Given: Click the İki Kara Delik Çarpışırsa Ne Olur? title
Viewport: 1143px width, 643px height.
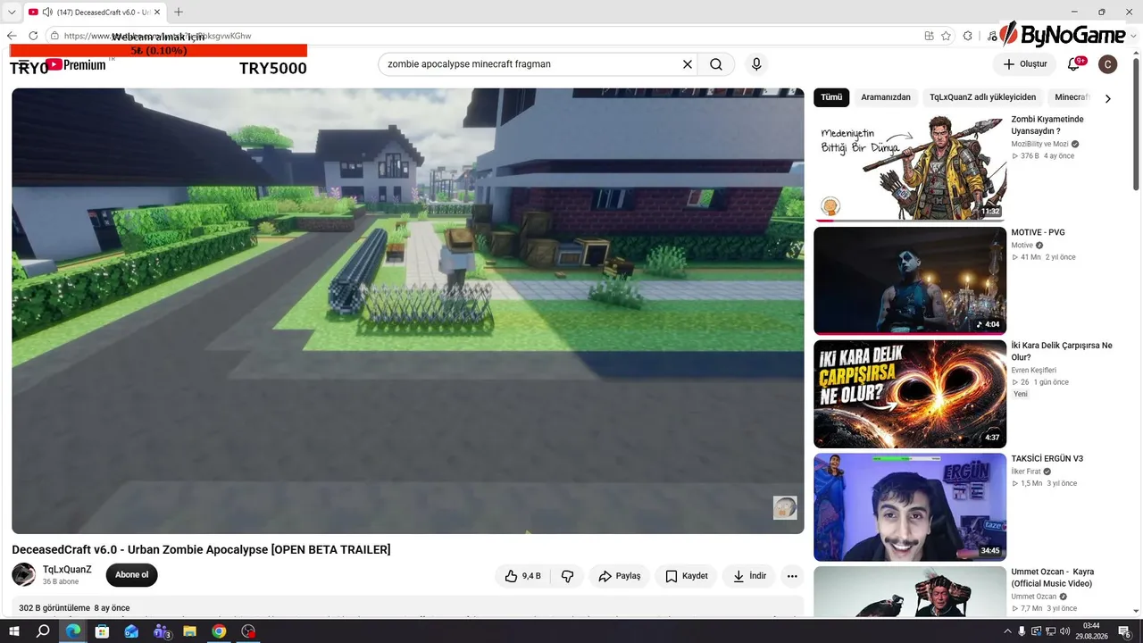Looking at the screenshot, I should [x=1062, y=351].
